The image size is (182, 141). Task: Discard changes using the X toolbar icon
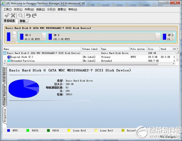point(13,15)
